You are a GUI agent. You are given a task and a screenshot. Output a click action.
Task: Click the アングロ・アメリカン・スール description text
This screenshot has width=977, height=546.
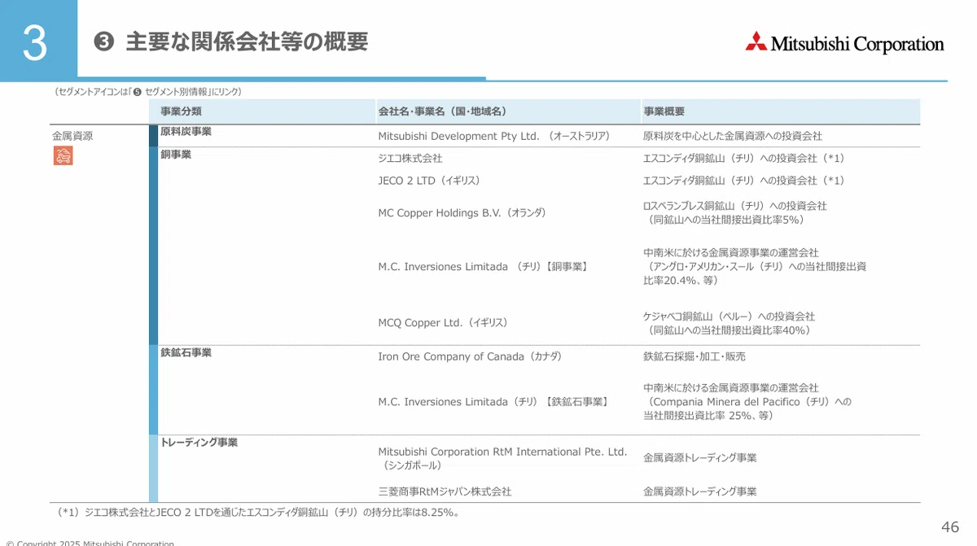pos(754,266)
